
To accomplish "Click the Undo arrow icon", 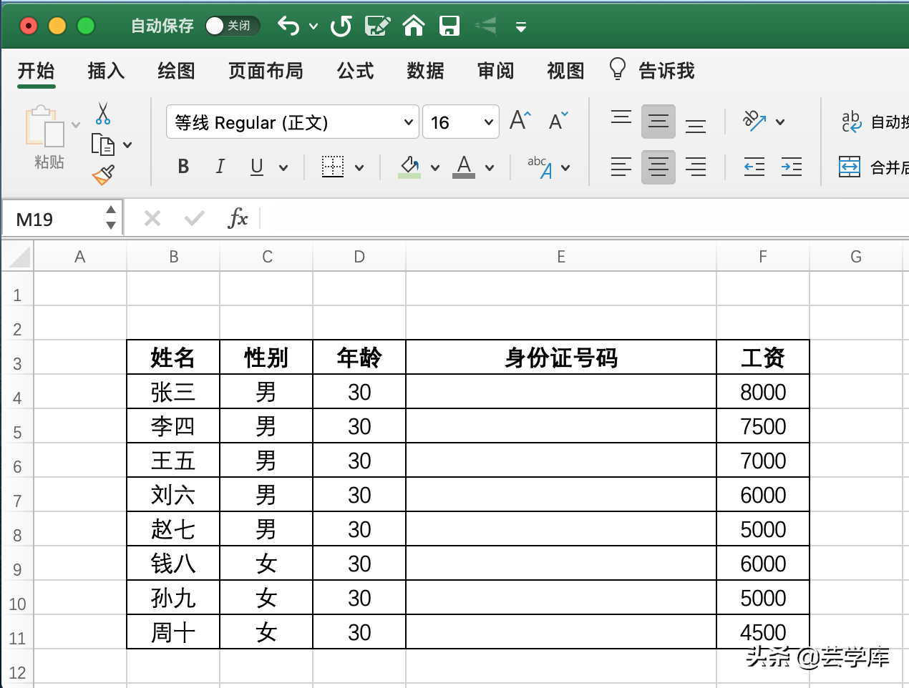I will tap(288, 26).
